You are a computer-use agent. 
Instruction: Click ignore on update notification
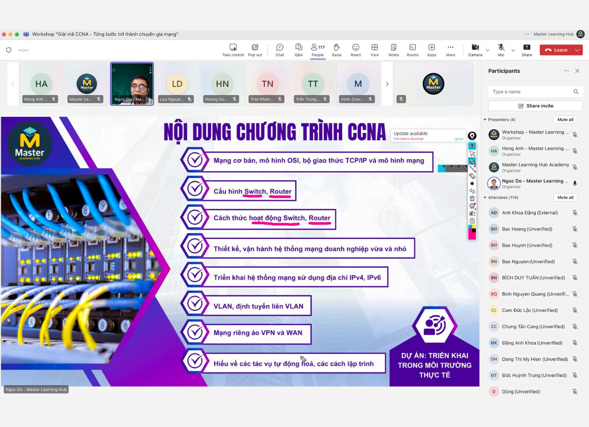pos(459,139)
